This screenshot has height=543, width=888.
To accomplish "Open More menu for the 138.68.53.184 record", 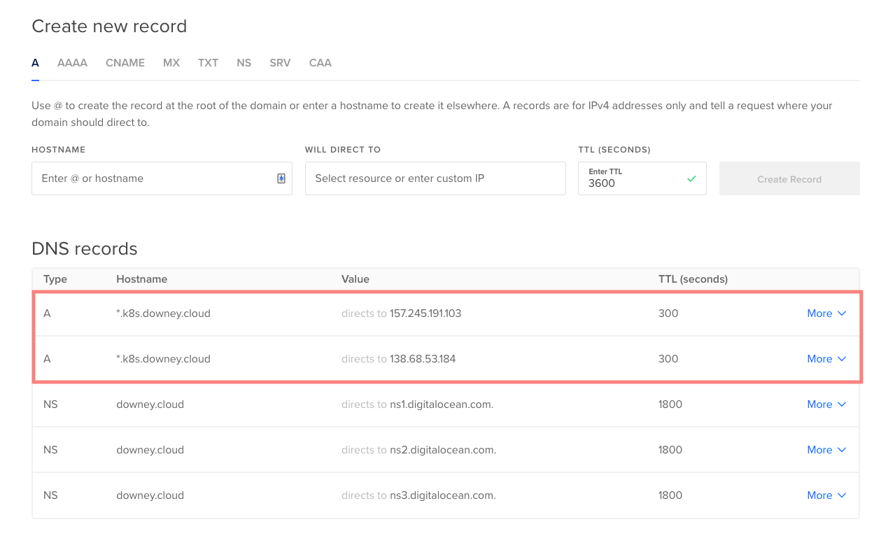I will click(826, 359).
